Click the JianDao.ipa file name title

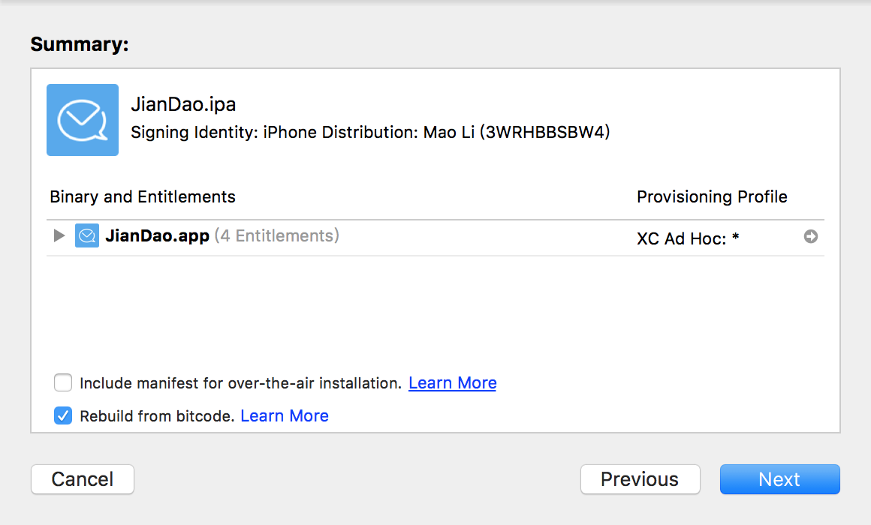click(183, 104)
